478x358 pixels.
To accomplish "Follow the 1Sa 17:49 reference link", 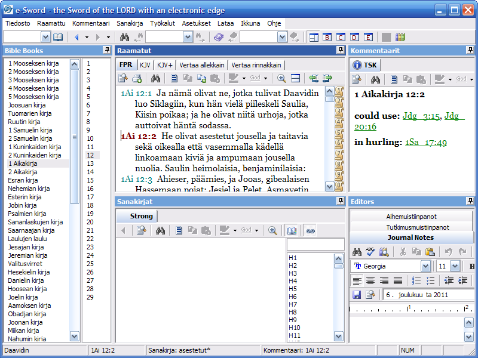I will 426,142.
